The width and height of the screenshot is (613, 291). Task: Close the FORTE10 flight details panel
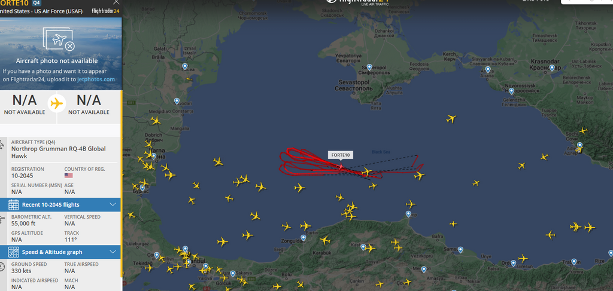tap(116, 2)
